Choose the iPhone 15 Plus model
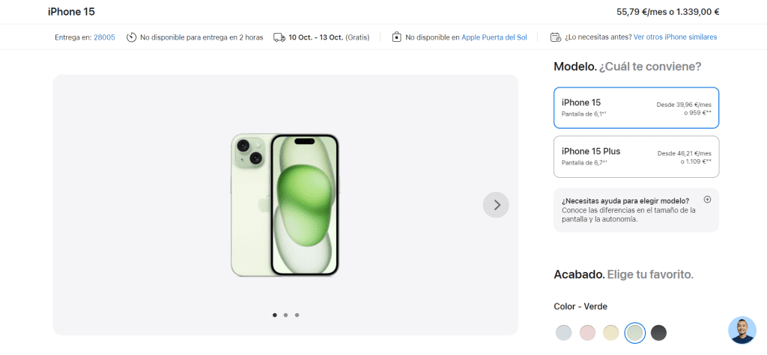The height and width of the screenshot is (355, 767). pyautogui.click(x=636, y=156)
